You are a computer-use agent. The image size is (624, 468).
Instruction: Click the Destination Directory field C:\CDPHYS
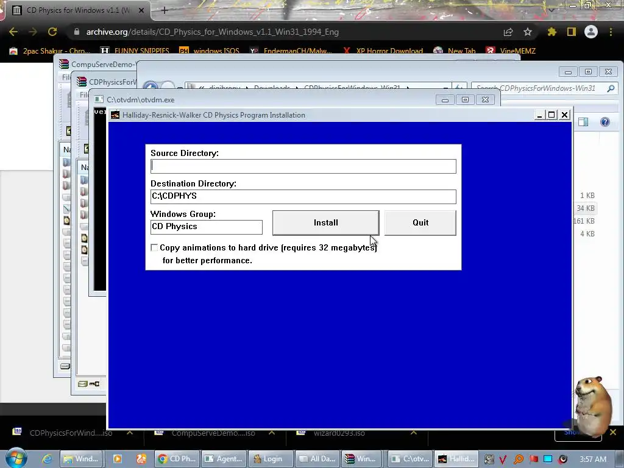pyautogui.click(x=303, y=197)
